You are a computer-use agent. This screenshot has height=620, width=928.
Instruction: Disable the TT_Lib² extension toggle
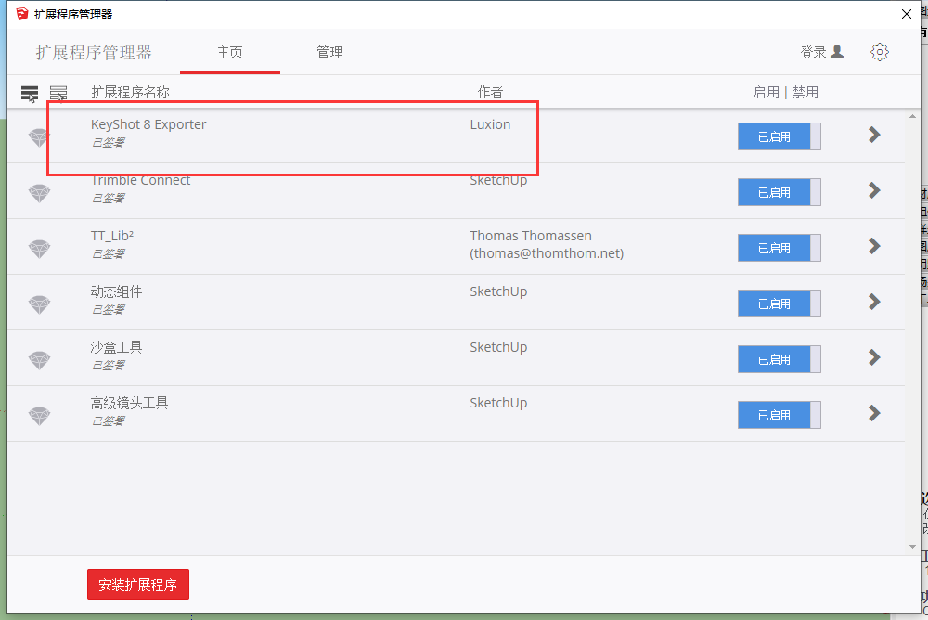click(779, 248)
